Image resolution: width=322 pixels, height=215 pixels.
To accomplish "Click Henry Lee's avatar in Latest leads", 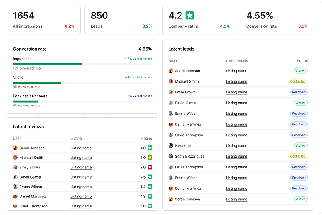I will click(171, 146).
